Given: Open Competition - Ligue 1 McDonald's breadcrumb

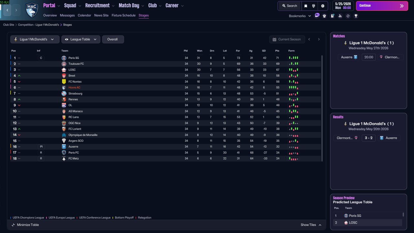Looking at the screenshot, I should pyautogui.click(x=38, y=25).
